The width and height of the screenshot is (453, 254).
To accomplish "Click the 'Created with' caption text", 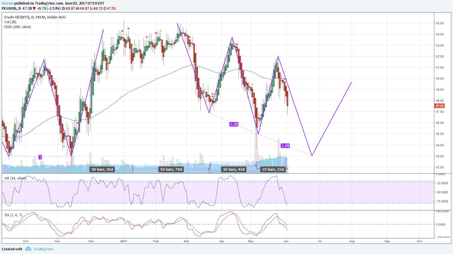I will click(x=12, y=249).
